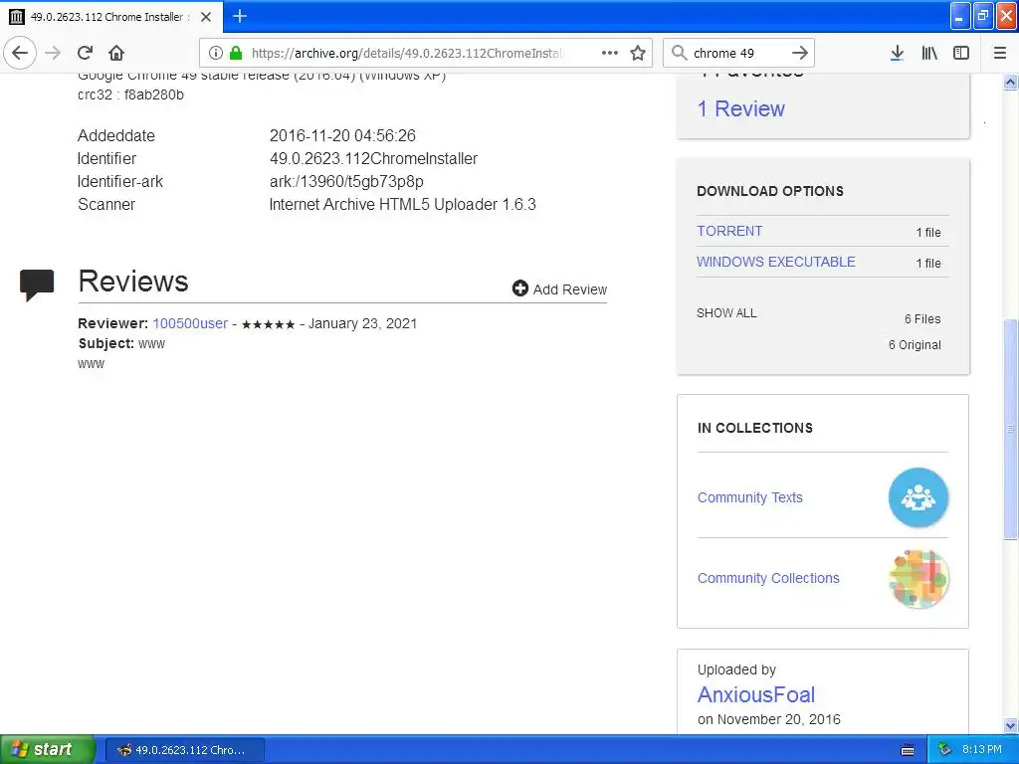Click the Reviews speech bubble icon

click(x=37, y=286)
